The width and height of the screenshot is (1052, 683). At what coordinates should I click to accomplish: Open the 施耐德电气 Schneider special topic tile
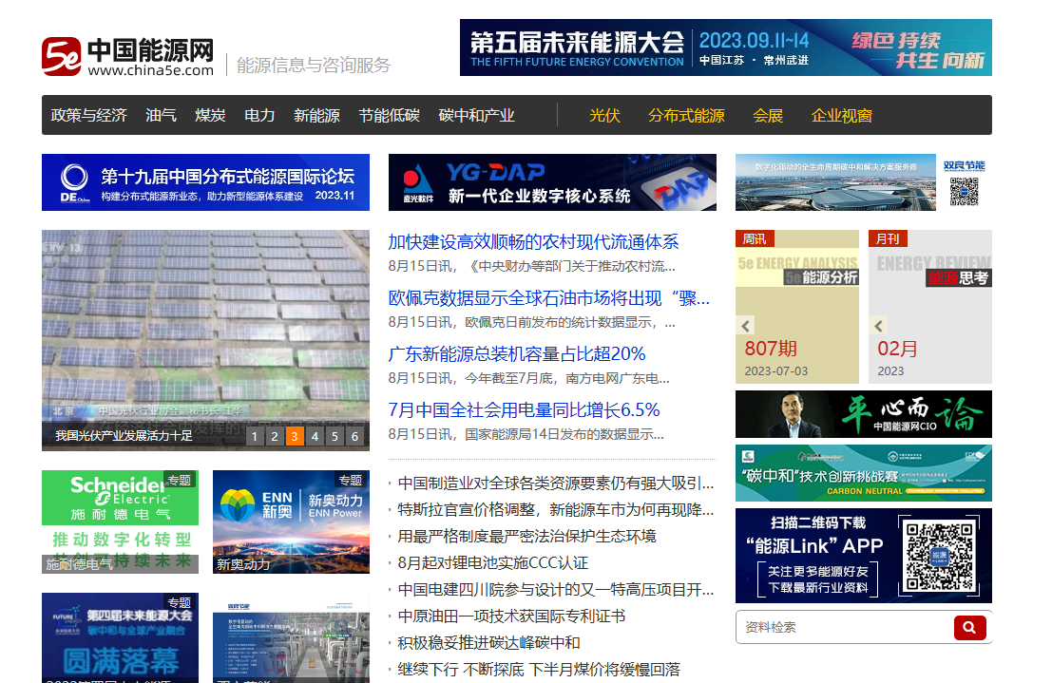tap(120, 522)
